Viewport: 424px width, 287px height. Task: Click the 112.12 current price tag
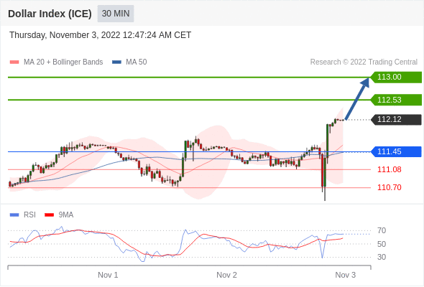[x=396, y=120]
